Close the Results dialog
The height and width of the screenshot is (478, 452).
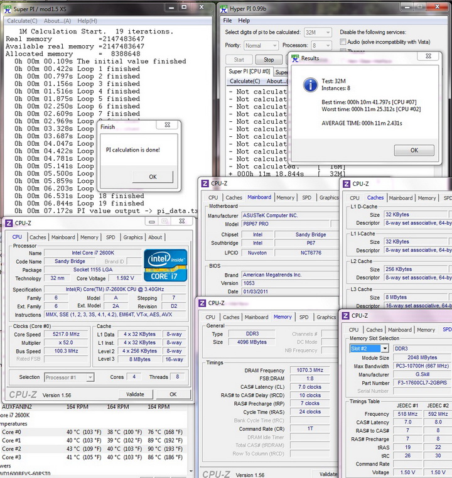tap(428, 56)
